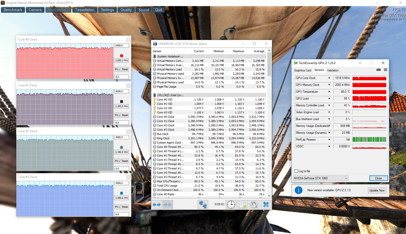406x234 pixels.
Task: Click Reset in Core #1 Clock graph
Action: point(125,115)
